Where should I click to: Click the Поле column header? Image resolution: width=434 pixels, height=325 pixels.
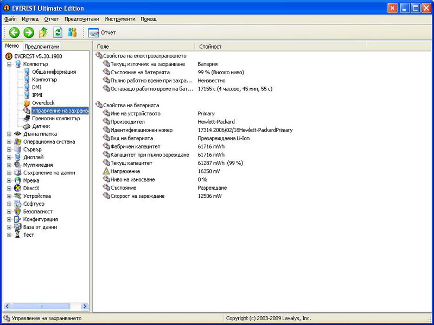tap(144, 47)
